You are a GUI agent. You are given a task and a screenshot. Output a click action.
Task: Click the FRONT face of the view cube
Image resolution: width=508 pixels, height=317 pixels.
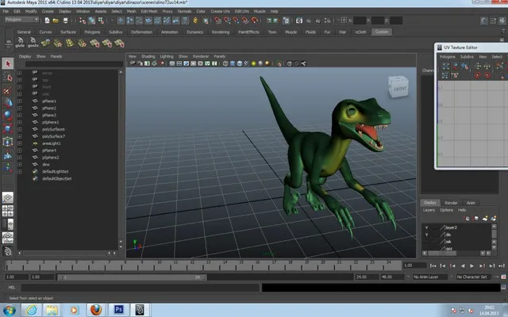tap(399, 88)
